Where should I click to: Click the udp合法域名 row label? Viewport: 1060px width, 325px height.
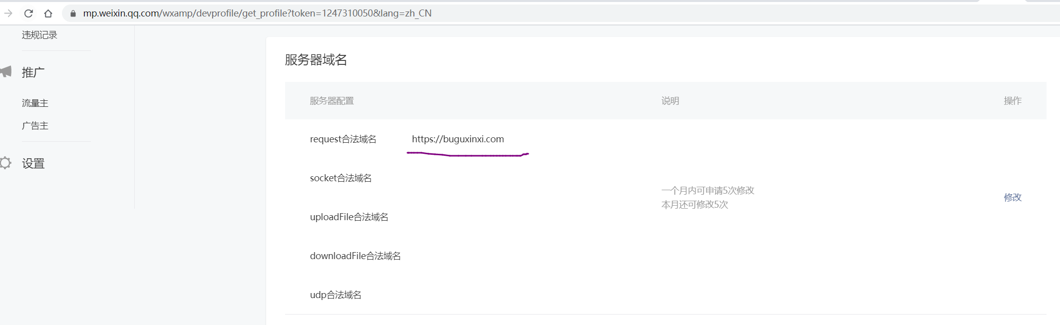coord(336,295)
